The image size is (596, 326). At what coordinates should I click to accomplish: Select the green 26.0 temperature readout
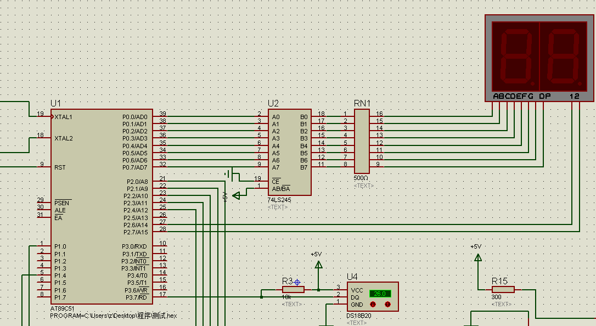click(x=380, y=294)
